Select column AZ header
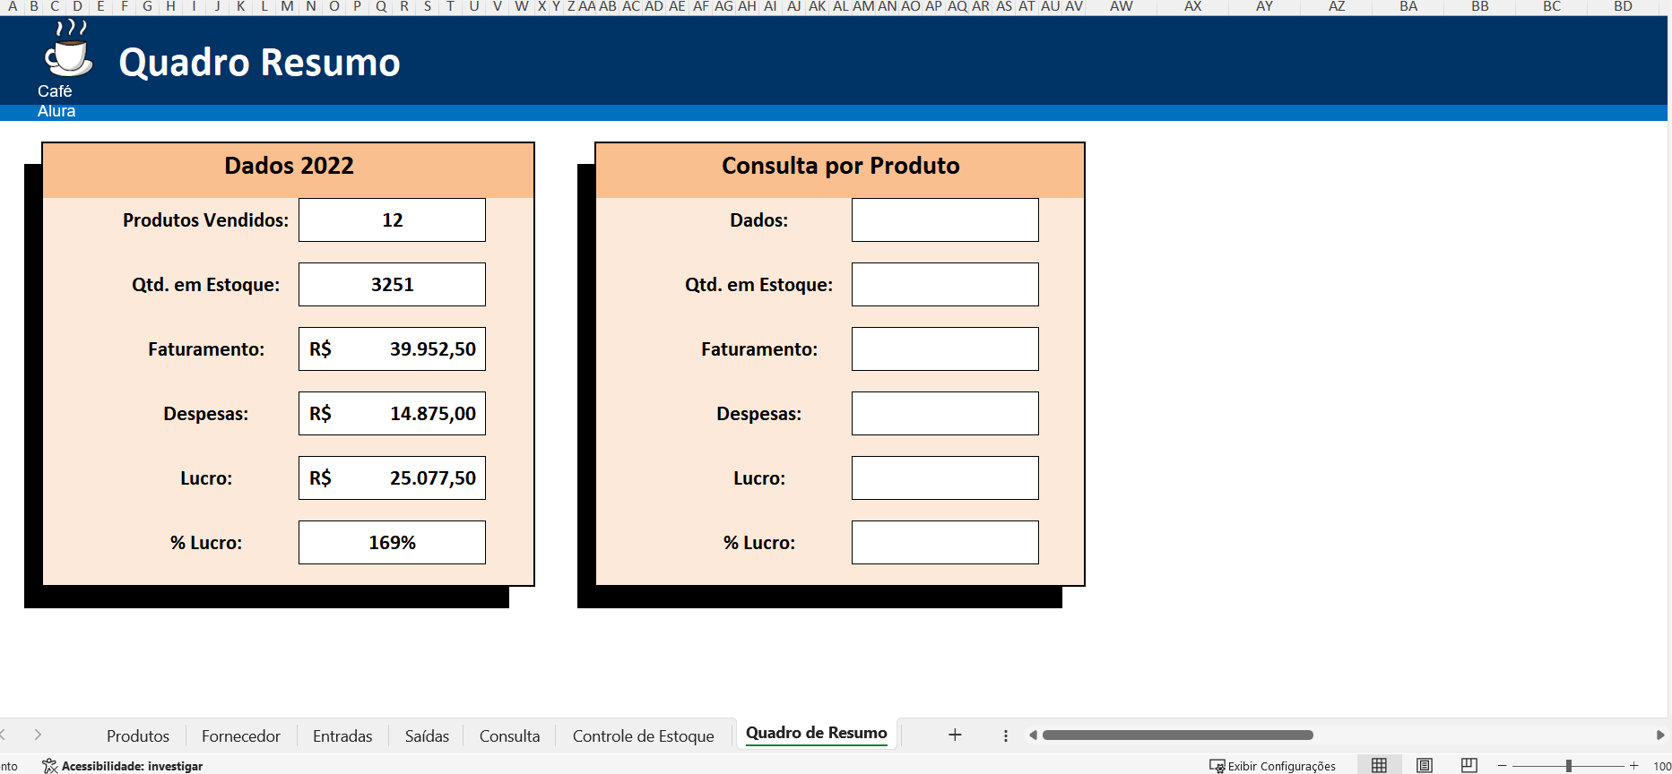Viewport: 1672px width, 774px height. pos(1336,6)
